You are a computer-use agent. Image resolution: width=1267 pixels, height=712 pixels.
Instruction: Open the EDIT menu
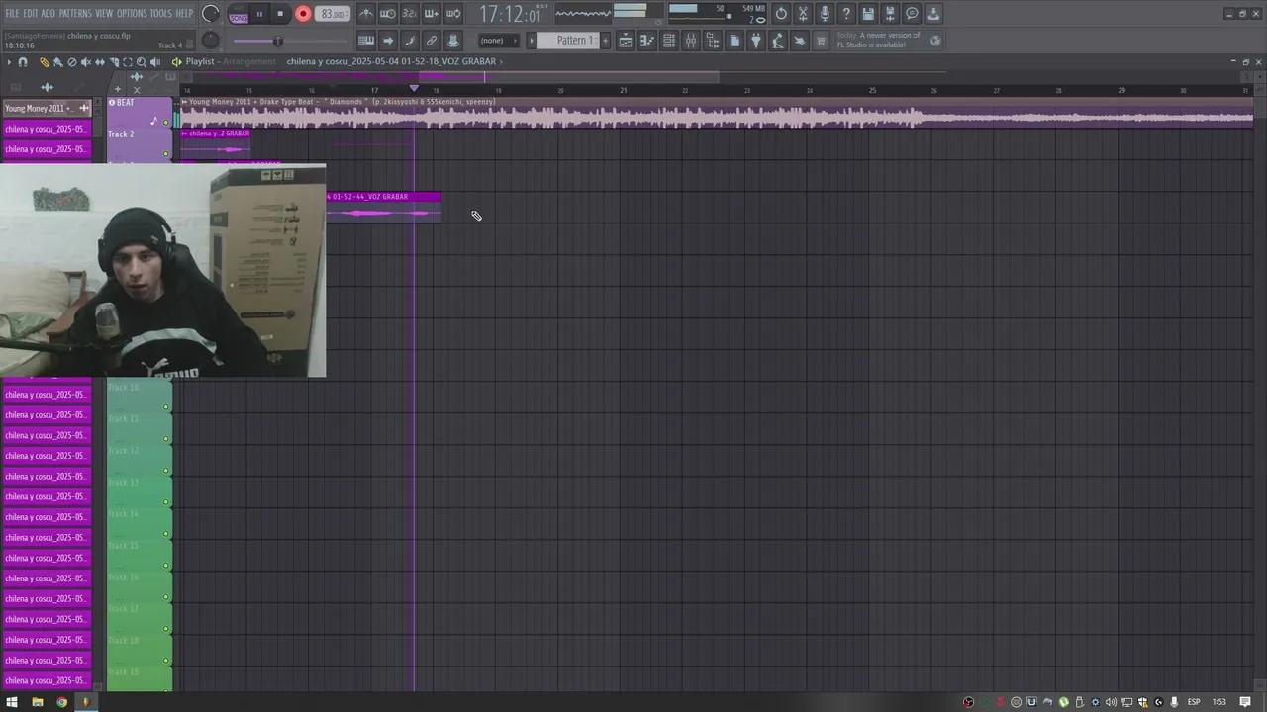point(31,14)
